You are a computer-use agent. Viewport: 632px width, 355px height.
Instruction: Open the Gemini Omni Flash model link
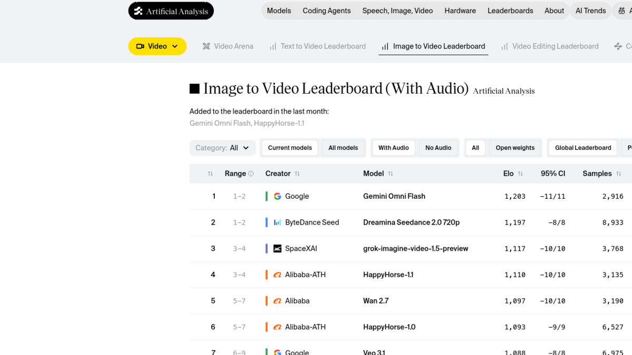394,196
